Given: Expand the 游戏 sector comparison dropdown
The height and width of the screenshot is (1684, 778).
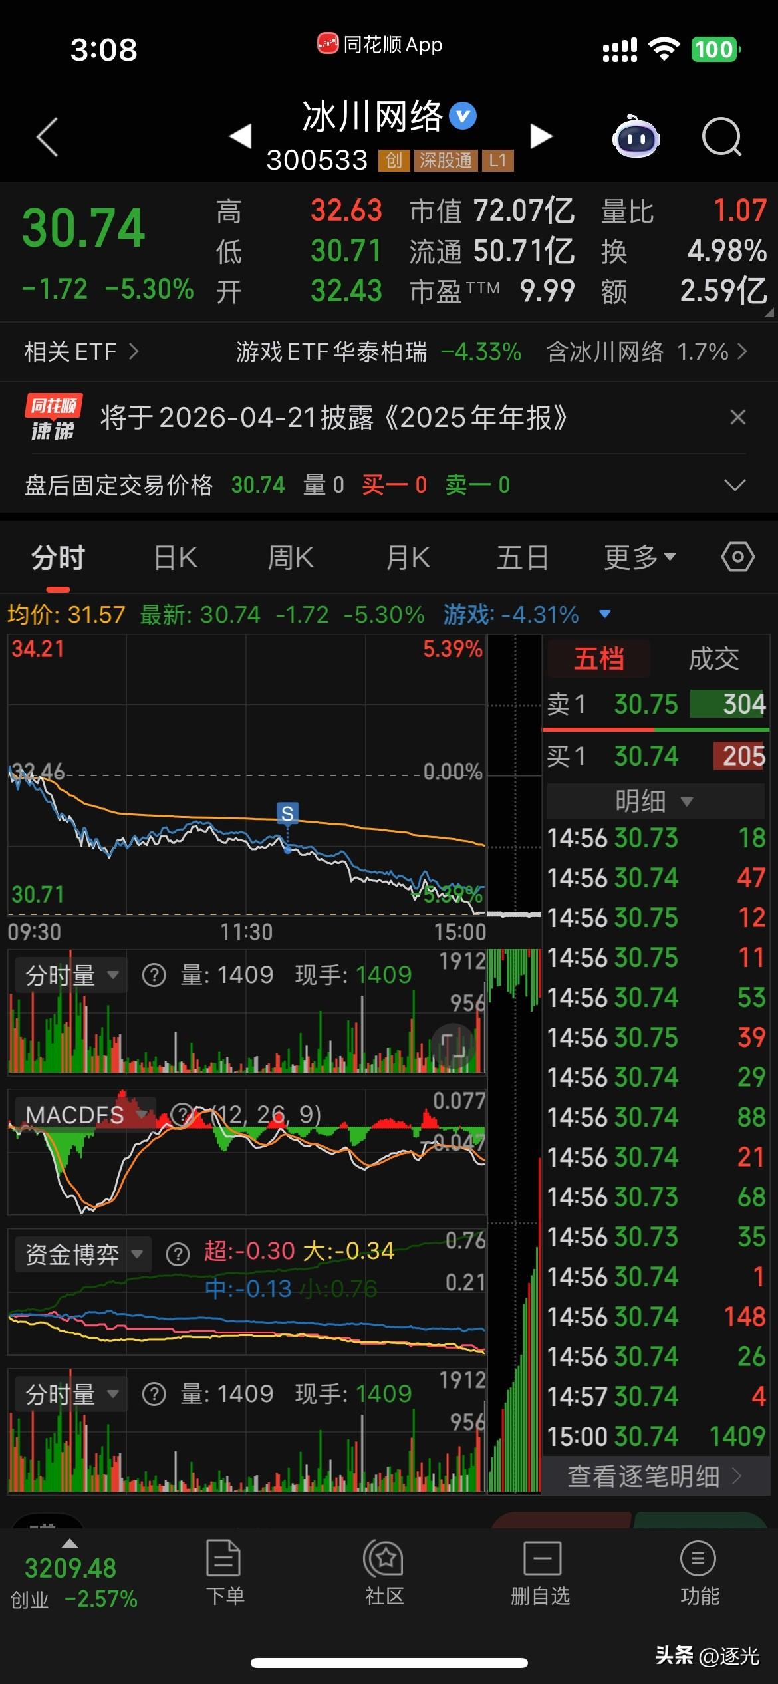Looking at the screenshot, I should tap(604, 614).
